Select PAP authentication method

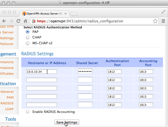tap(28, 32)
